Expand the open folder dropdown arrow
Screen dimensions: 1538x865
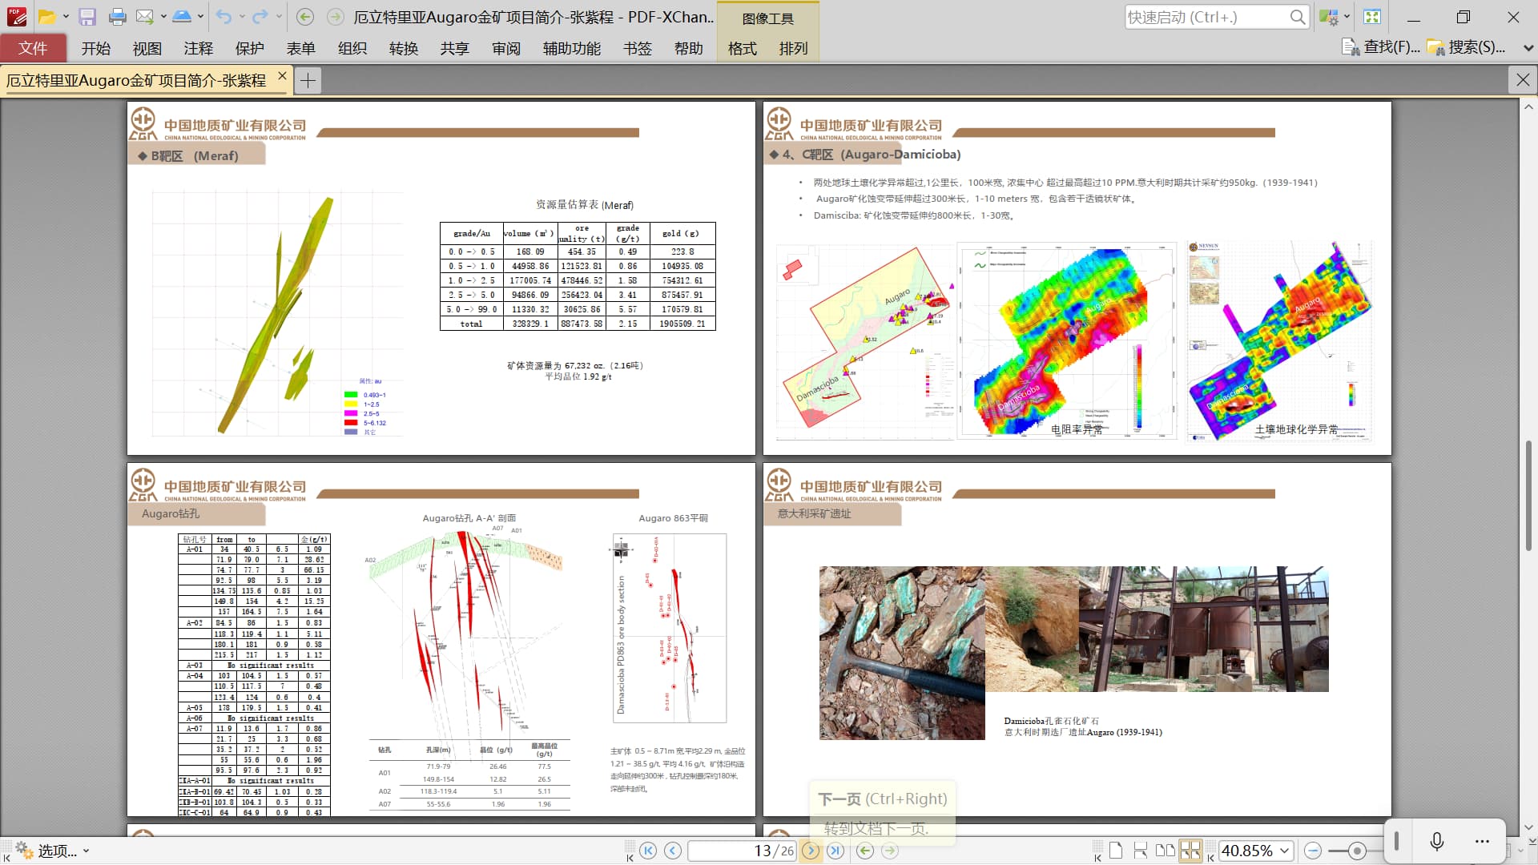[x=66, y=17]
